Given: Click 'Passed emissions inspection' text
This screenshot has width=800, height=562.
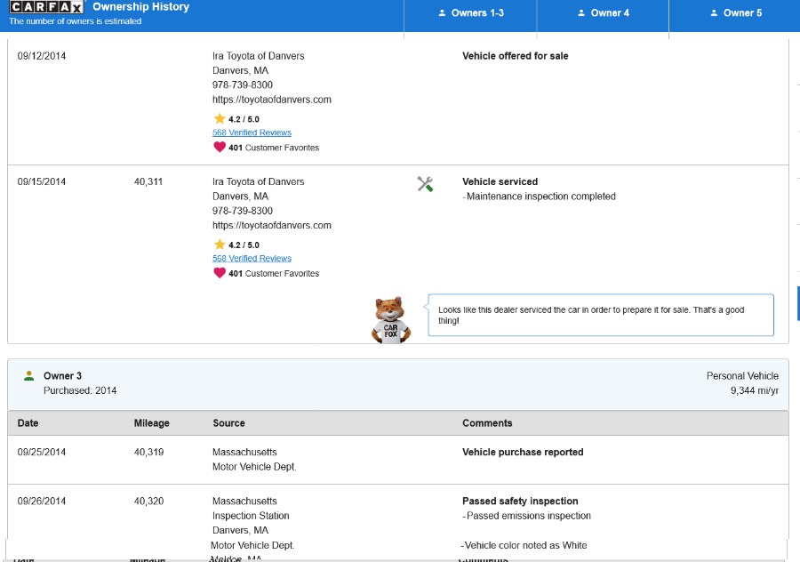Looking at the screenshot, I should pos(529,516).
